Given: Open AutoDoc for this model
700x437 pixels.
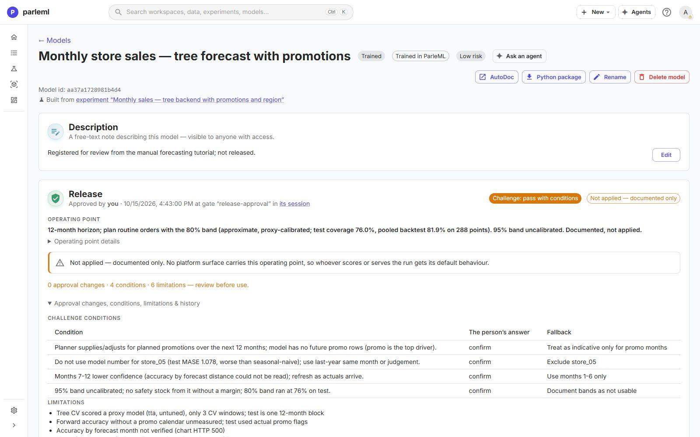Looking at the screenshot, I should [x=497, y=77].
